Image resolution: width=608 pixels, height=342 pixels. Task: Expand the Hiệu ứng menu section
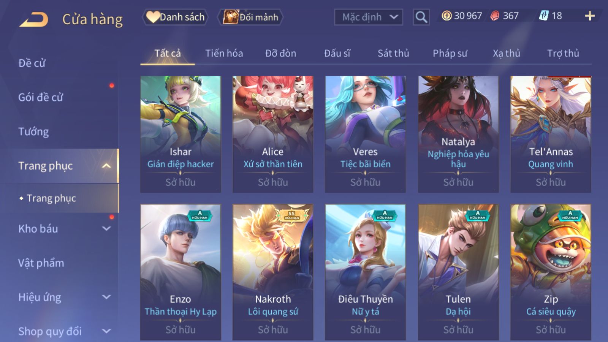pos(63,297)
